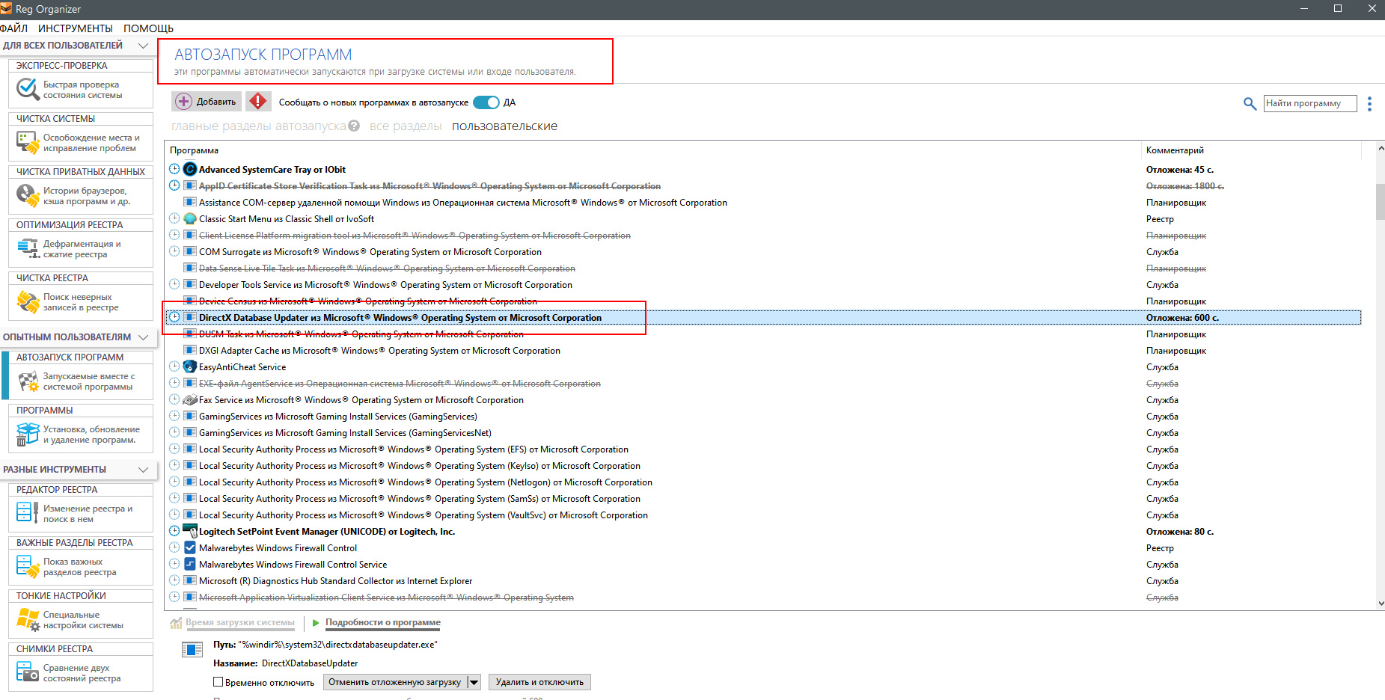This screenshot has width=1385, height=700.
Task: Select GamingServices (GamingServicesNet) row
Action: coord(763,433)
